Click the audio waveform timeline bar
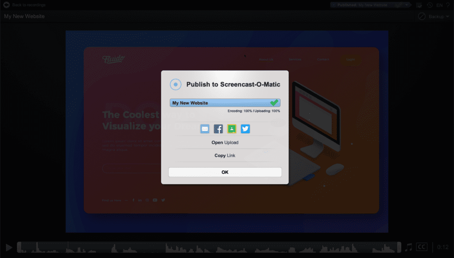454x258 pixels. point(209,247)
